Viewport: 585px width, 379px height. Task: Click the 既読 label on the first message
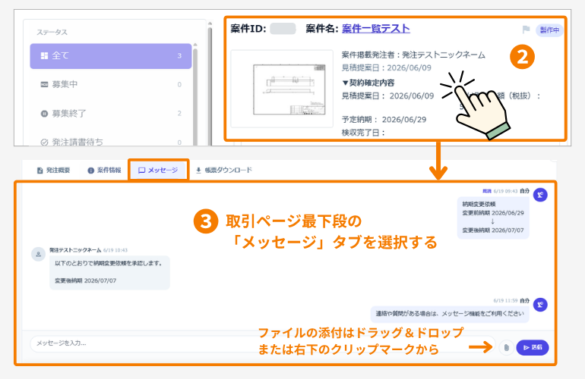point(487,191)
